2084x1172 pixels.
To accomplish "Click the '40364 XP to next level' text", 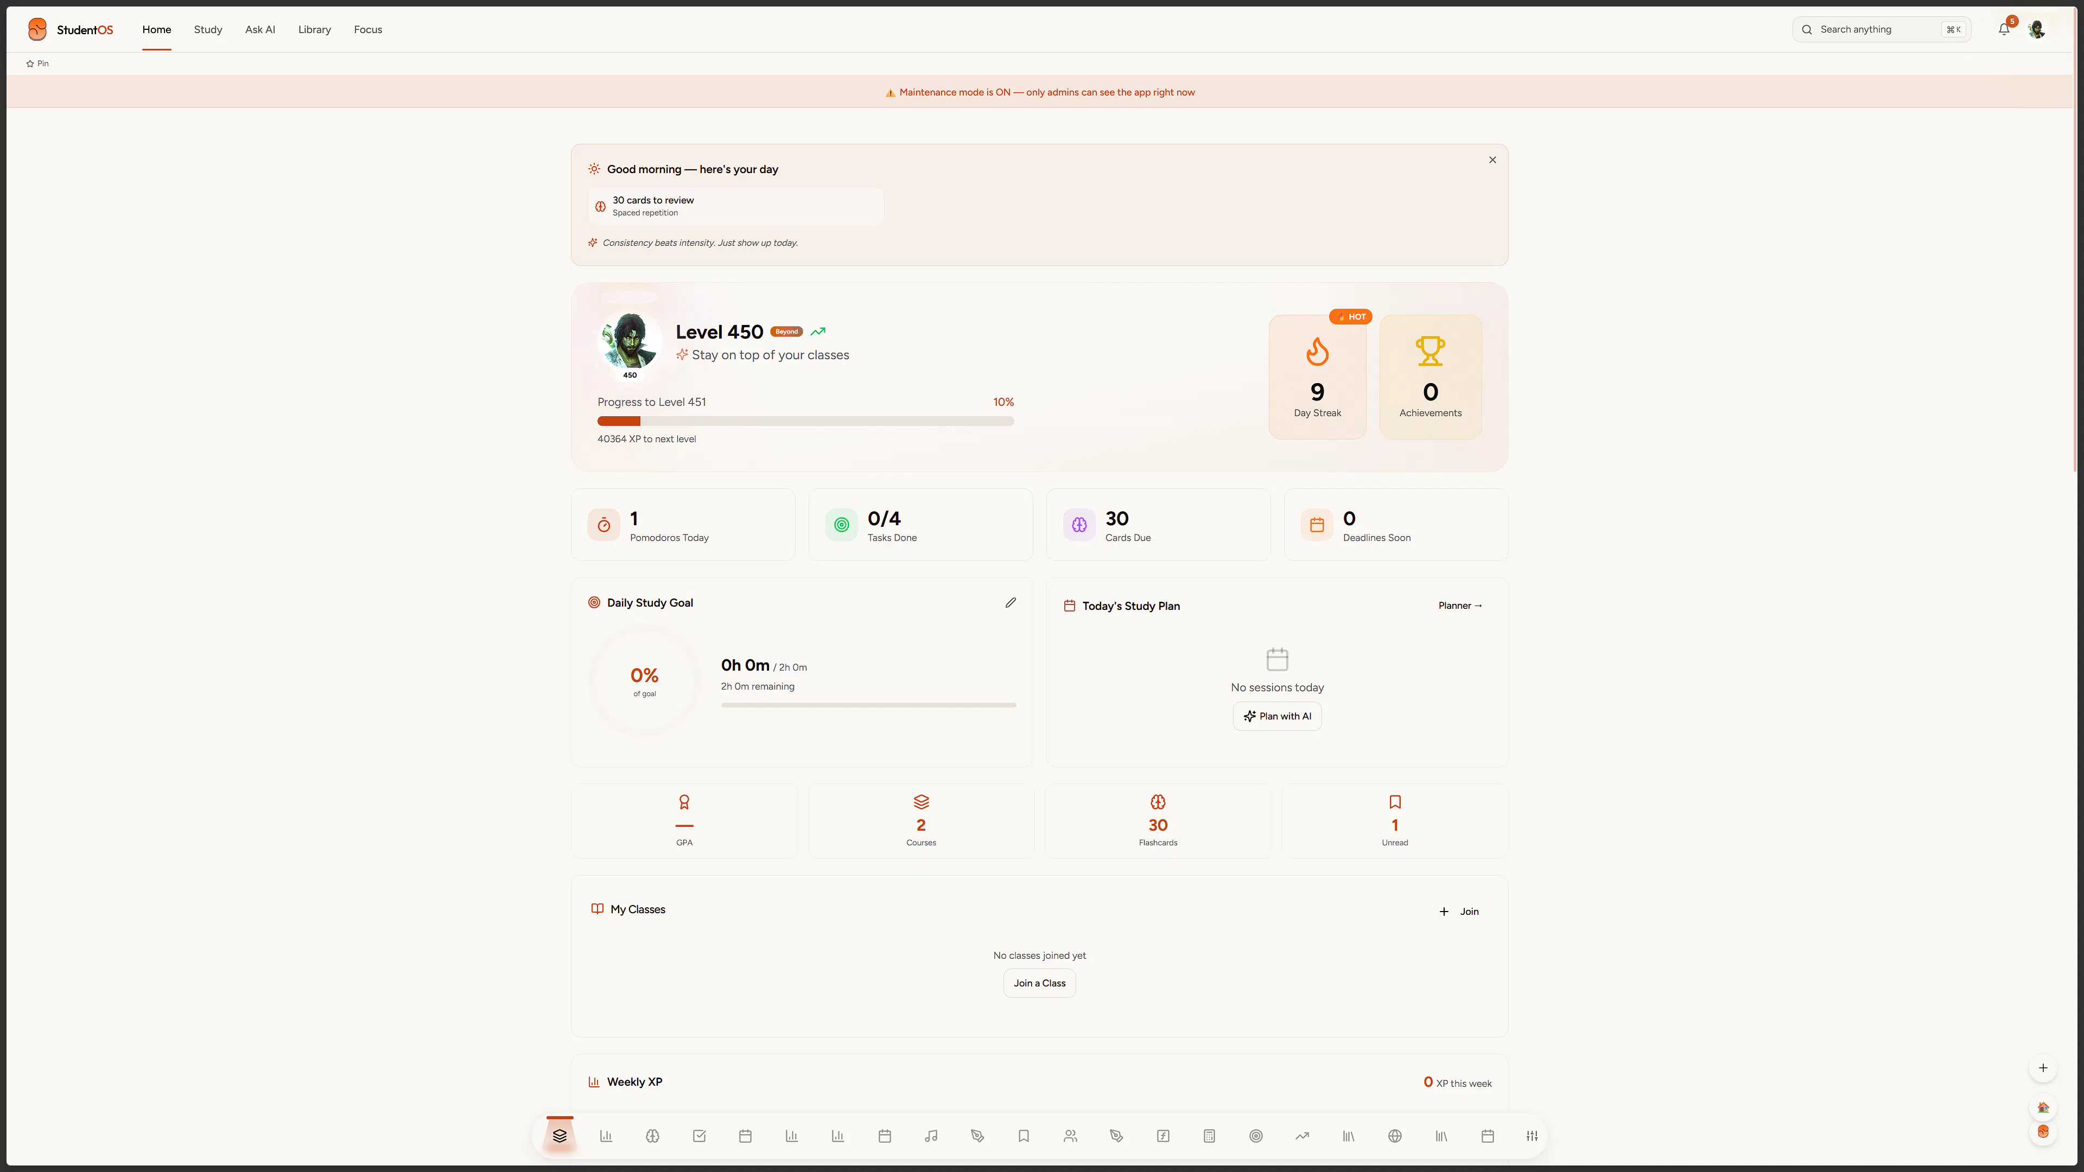I will pos(646,439).
